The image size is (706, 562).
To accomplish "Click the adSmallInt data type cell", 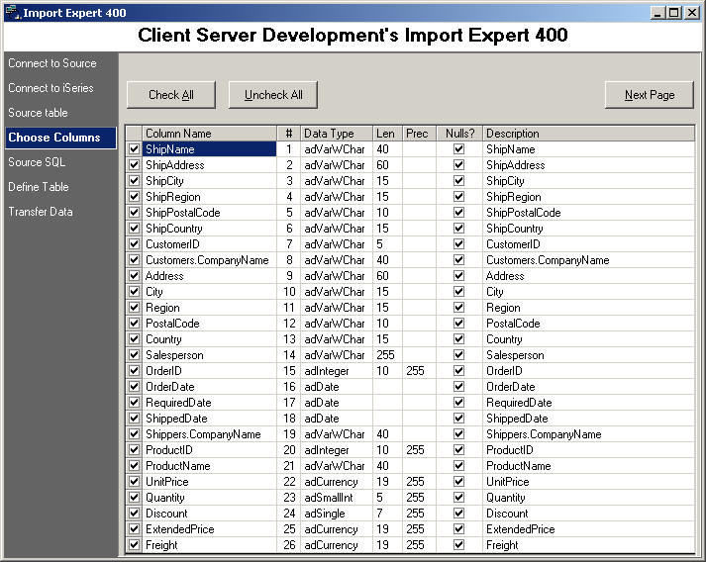I will [x=337, y=498].
